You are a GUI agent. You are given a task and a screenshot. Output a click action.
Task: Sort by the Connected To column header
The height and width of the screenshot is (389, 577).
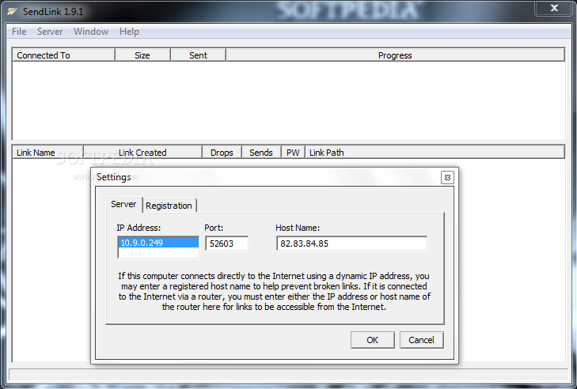pyautogui.click(x=63, y=55)
